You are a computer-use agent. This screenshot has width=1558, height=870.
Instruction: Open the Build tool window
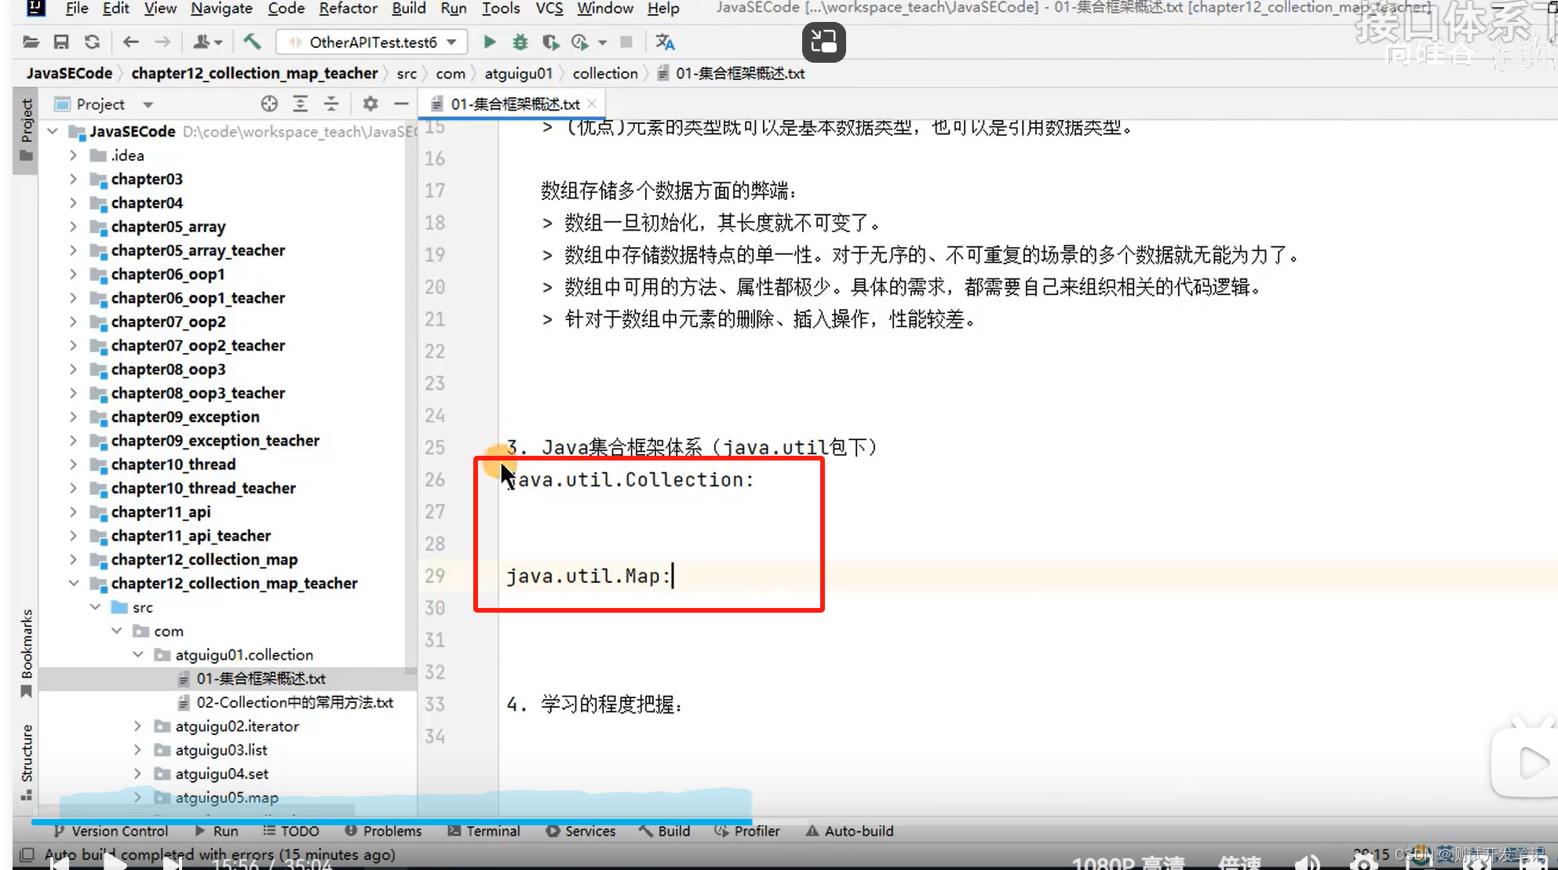click(x=665, y=831)
